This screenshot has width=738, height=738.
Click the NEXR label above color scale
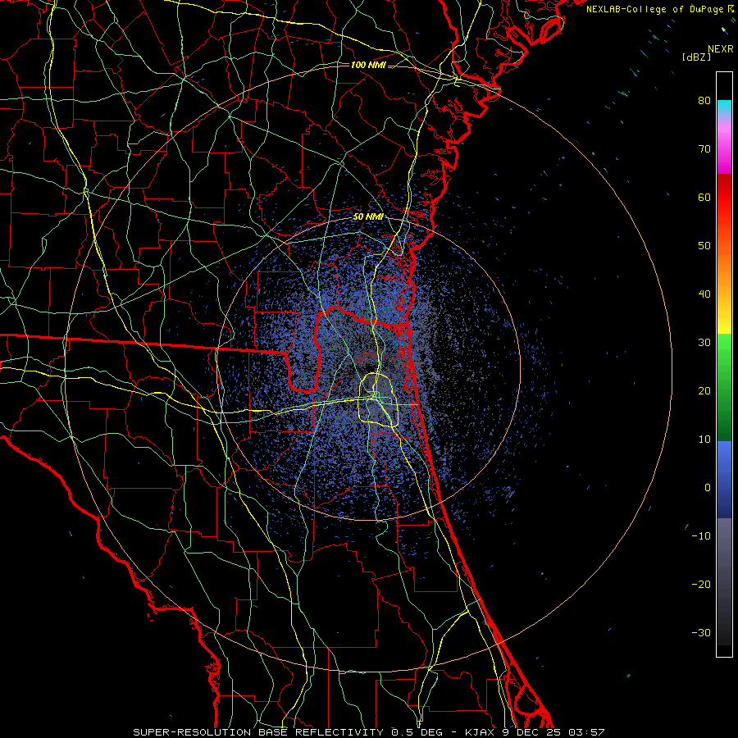click(x=720, y=49)
